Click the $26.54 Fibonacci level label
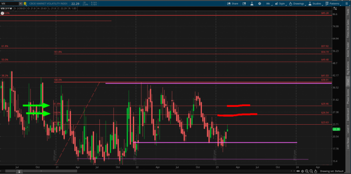This screenshot has width=351, height=174. tap(325, 113)
